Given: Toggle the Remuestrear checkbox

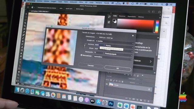Looking at the screenshot, I should tap(82, 55).
